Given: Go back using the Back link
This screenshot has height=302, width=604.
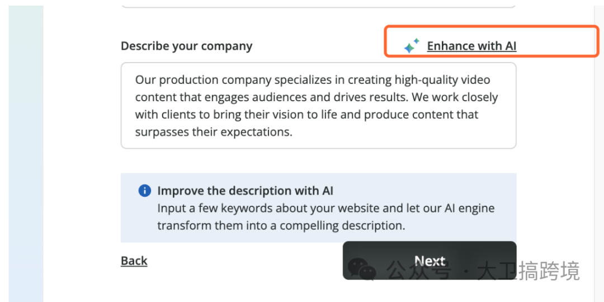Looking at the screenshot, I should 134,261.
